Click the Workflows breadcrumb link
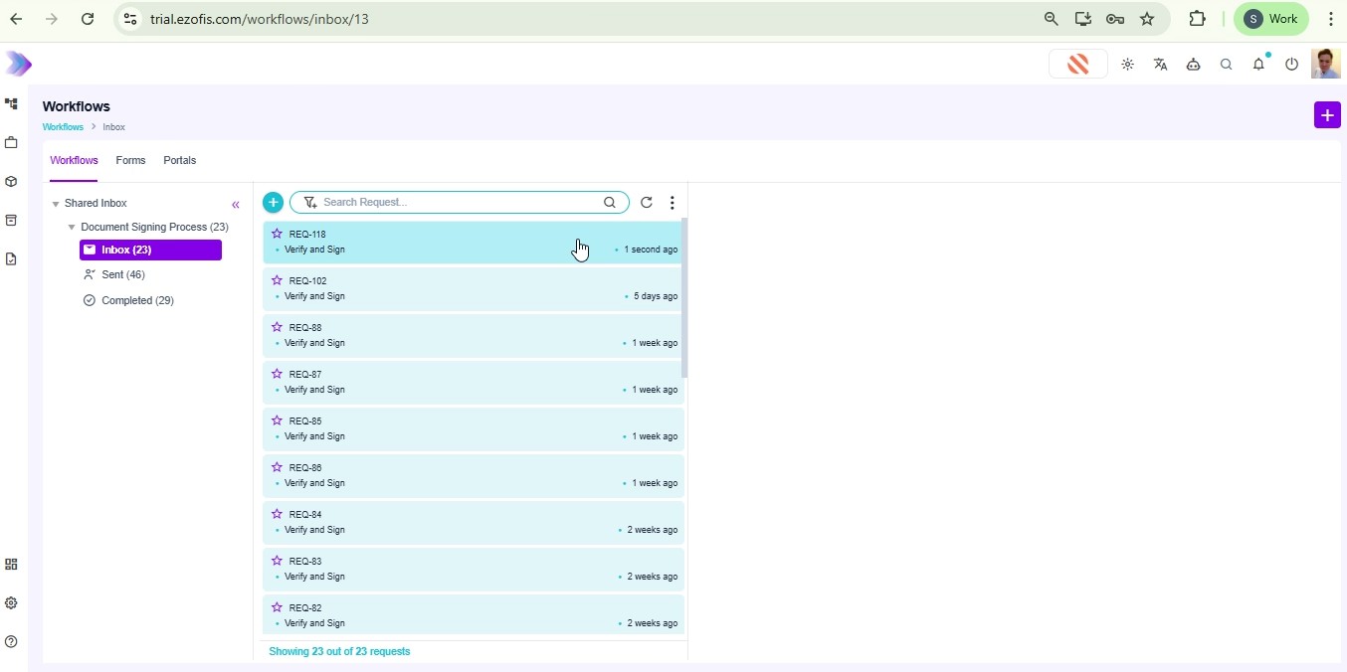 tap(63, 127)
